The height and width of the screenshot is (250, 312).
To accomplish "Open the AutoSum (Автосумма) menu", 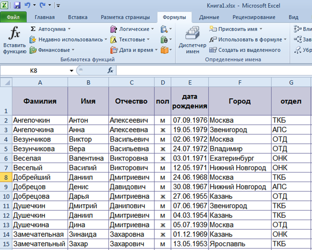I will pos(50,29).
